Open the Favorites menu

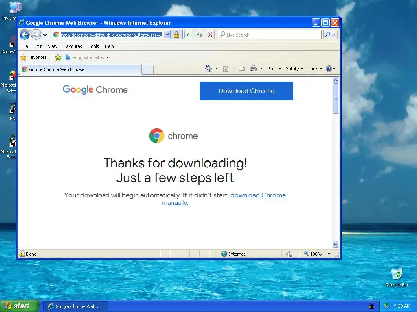pos(72,46)
